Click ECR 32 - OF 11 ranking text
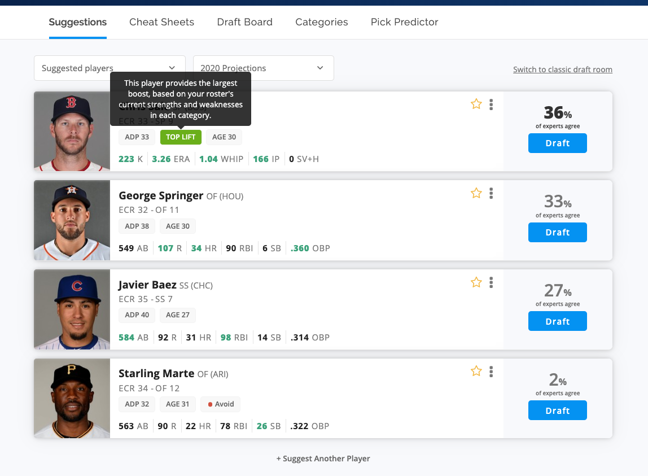Viewport: 648px width, 476px height. 149,210
